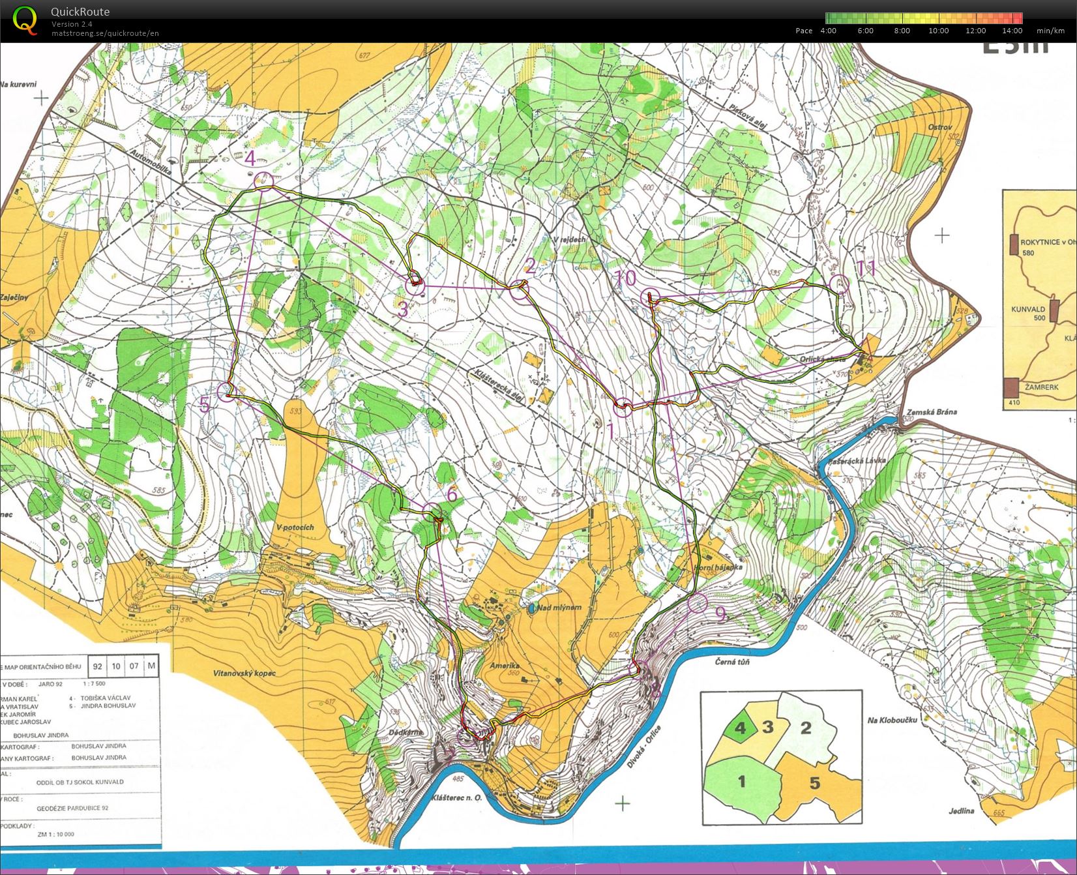The width and height of the screenshot is (1077, 875).
Task: Click the Vitanovský kopec map label
Action: coord(244,673)
